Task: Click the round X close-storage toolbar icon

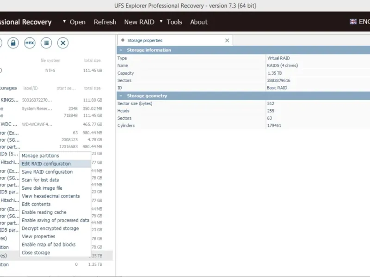Action: [63, 43]
